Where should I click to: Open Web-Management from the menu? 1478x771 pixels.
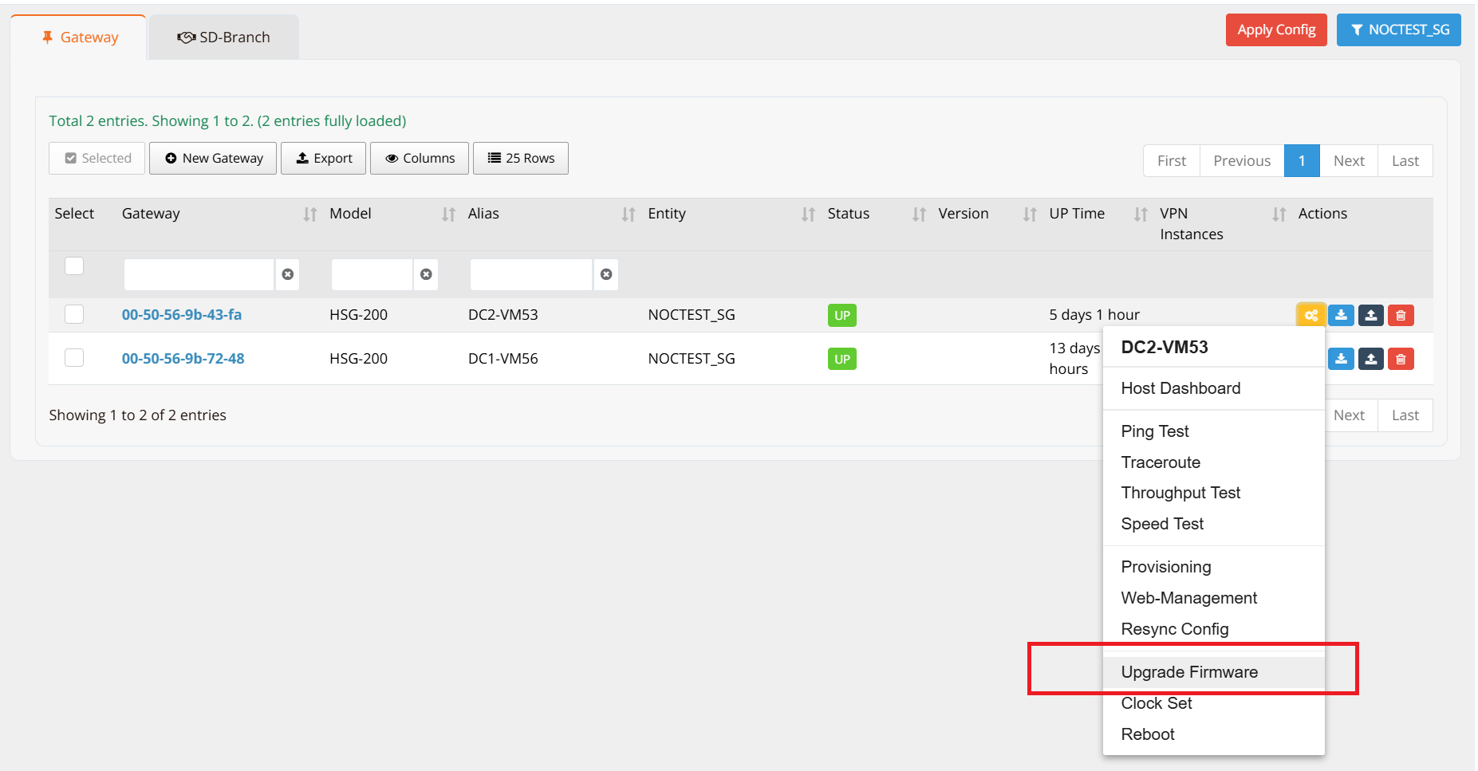pos(1213,598)
